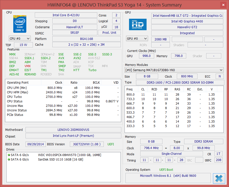Click the Operating Point column header
Viewport: 229px width, 187px height.
pos(23,82)
